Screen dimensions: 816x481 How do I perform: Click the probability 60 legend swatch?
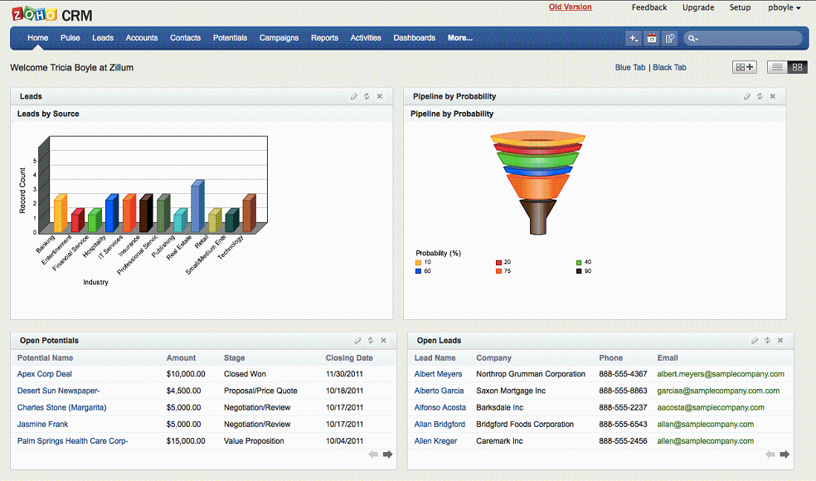(419, 271)
